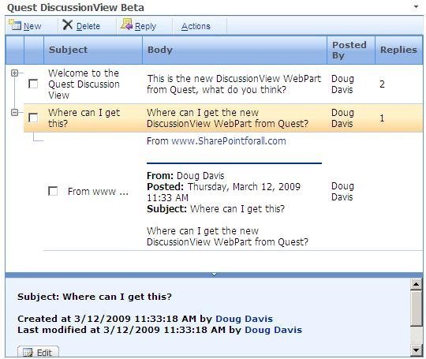Image resolution: width=426 pixels, height=359 pixels.
Task: Open the web part menu arrow
Action: (x=416, y=7)
